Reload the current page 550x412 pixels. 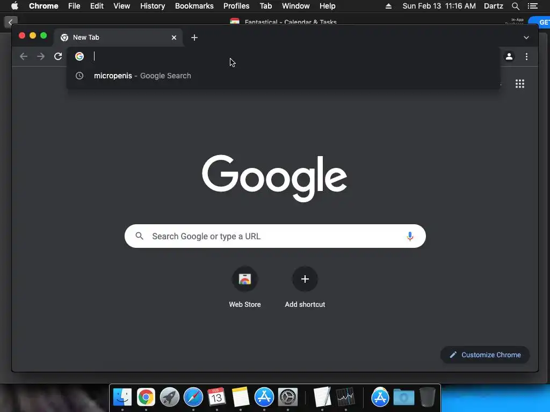coord(58,56)
